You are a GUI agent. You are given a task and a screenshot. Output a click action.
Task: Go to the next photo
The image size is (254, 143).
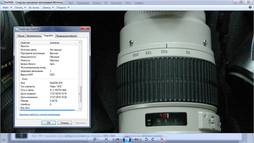137,139
